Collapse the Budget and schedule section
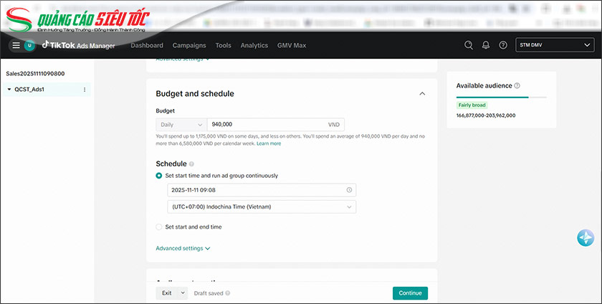 pos(422,94)
